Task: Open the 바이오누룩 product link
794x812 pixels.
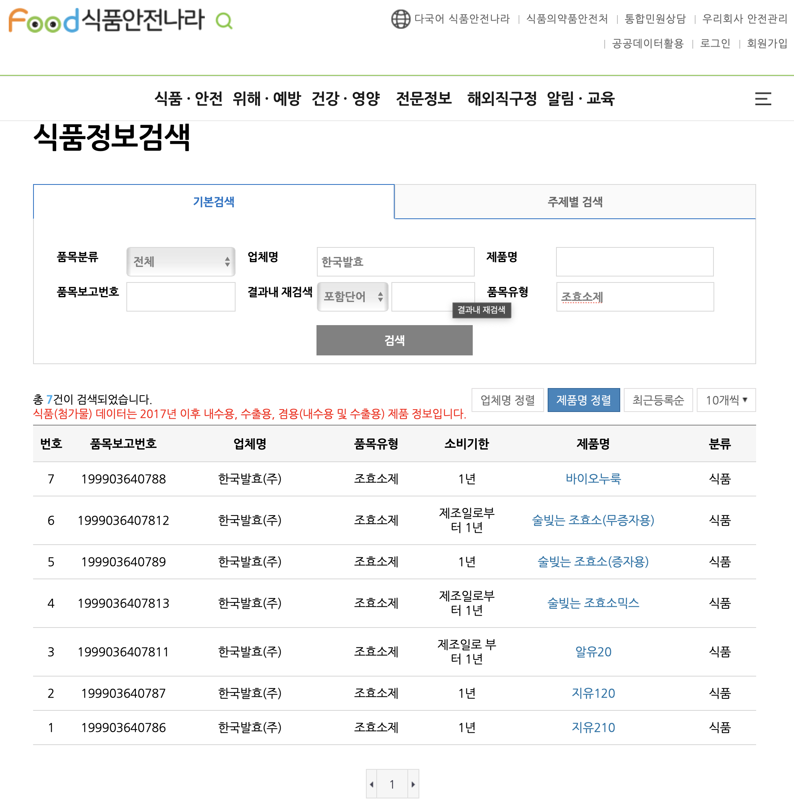Action: pos(593,479)
